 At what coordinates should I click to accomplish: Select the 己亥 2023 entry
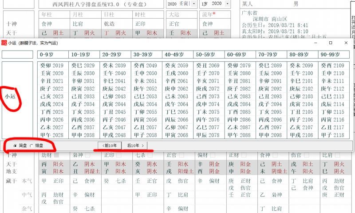pyautogui.click(x=52, y=96)
